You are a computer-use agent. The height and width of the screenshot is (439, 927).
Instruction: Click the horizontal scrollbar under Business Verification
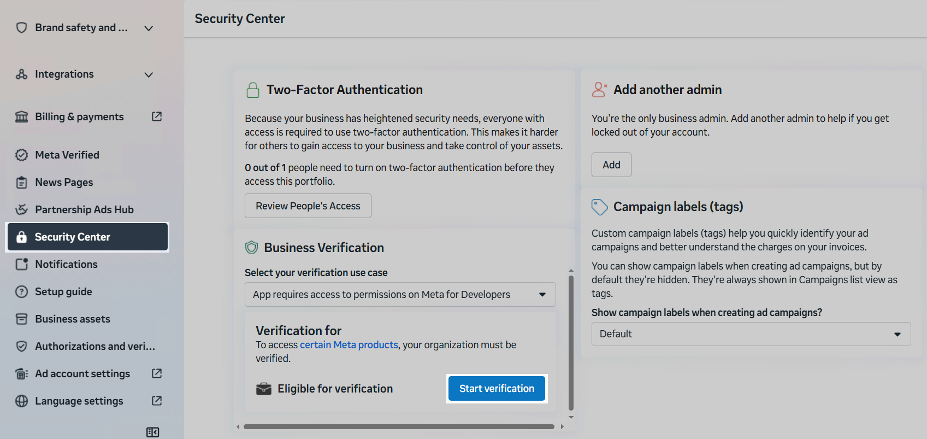399,427
